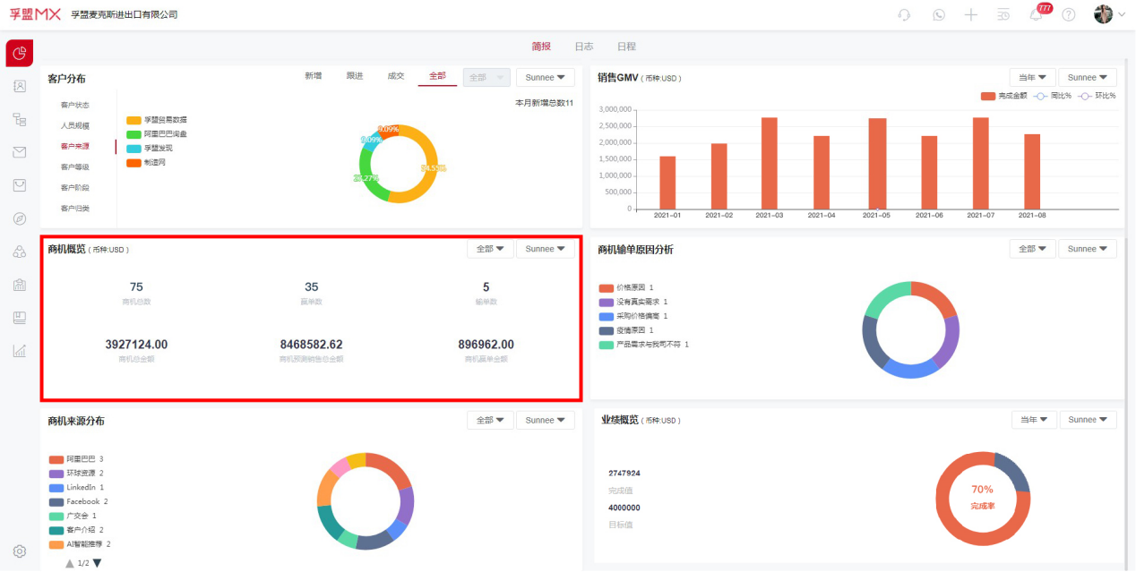The height and width of the screenshot is (572, 1136).
Task: Open the Sunnee dropdown in 商机概览 panel
Action: point(545,248)
